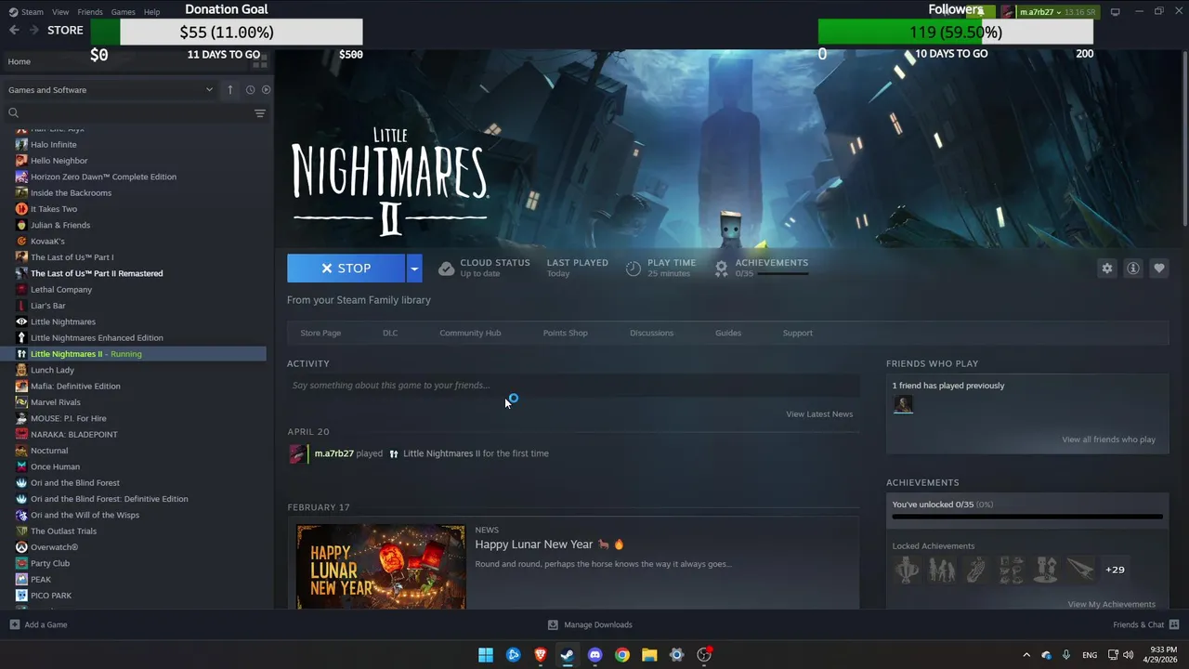The image size is (1189, 669).
Task: Open the Support tab
Action: click(797, 333)
